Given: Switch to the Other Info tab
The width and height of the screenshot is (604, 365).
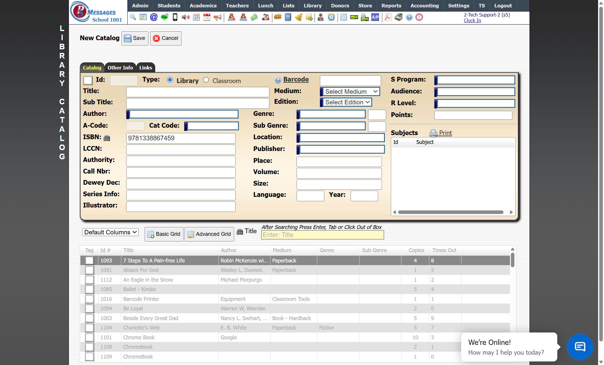Looking at the screenshot, I should [x=120, y=68].
